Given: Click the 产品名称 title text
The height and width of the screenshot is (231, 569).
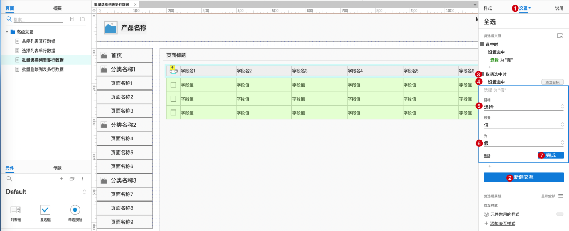Looking at the screenshot, I should 133,27.
